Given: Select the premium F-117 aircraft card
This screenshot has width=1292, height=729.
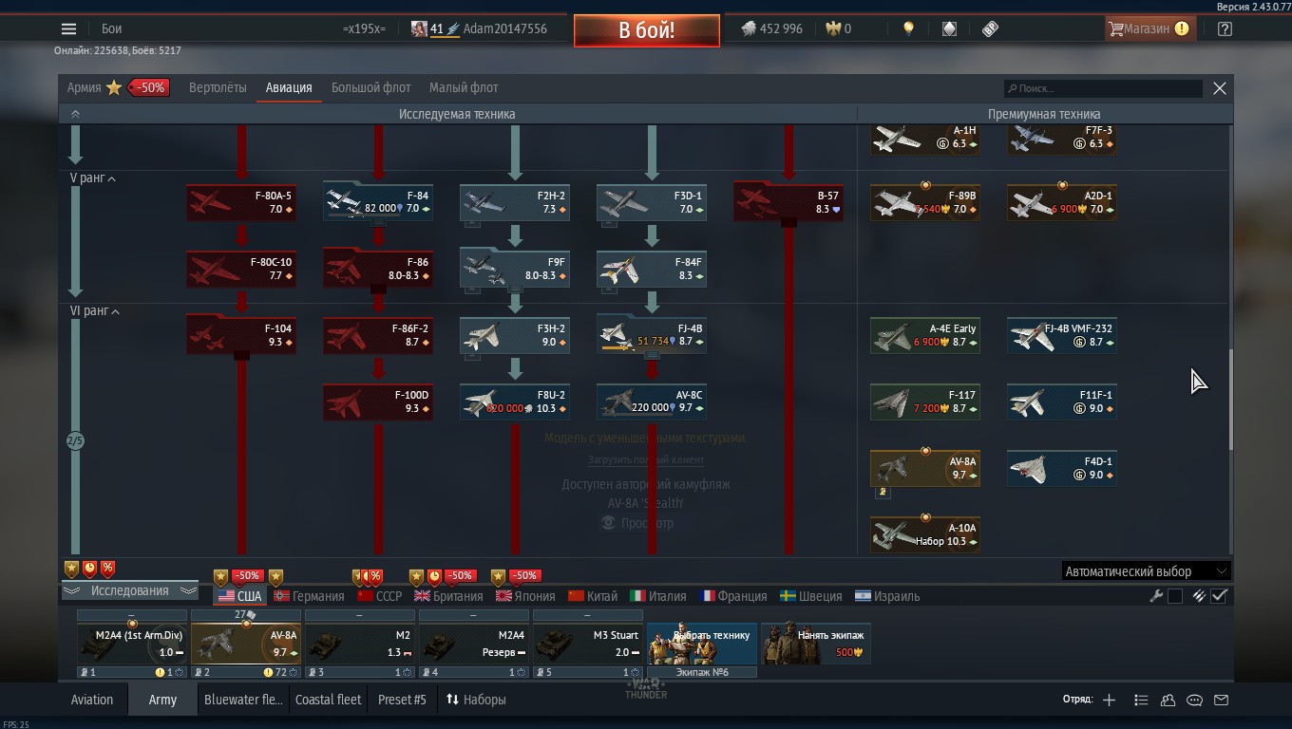Looking at the screenshot, I should click(924, 402).
